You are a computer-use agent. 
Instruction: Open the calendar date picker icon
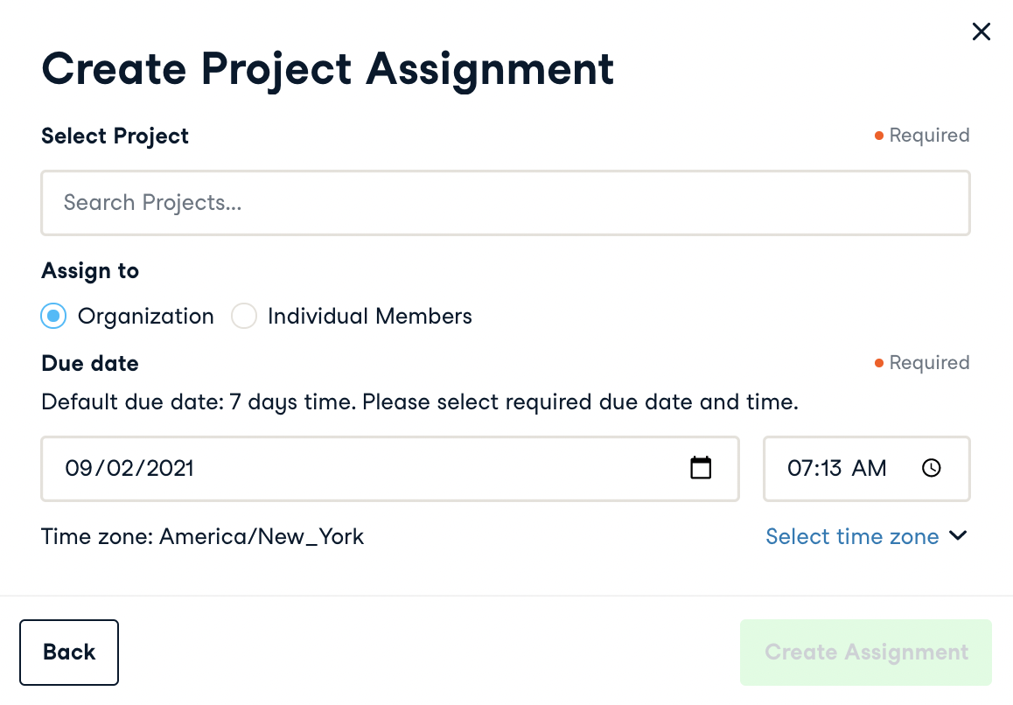click(x=701, y=468)
